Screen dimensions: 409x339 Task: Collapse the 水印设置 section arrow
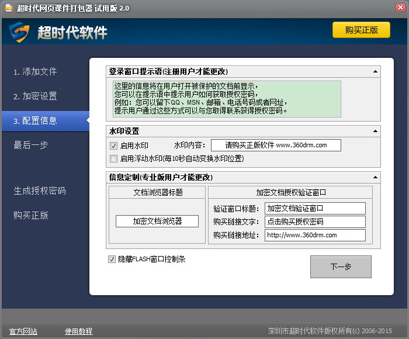click(375, 131)
